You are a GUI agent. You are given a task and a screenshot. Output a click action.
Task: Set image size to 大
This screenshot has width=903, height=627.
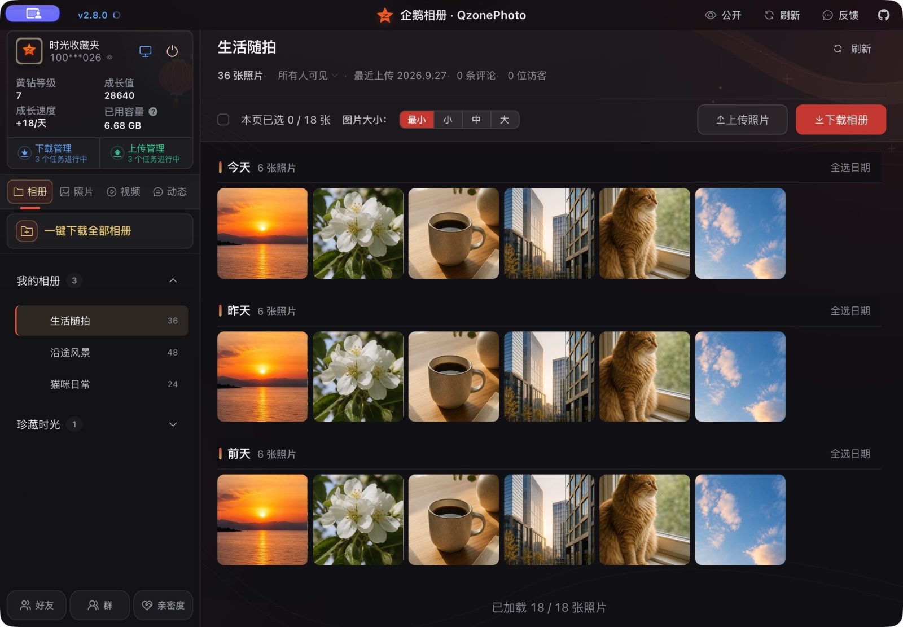(x=505, y=120)
